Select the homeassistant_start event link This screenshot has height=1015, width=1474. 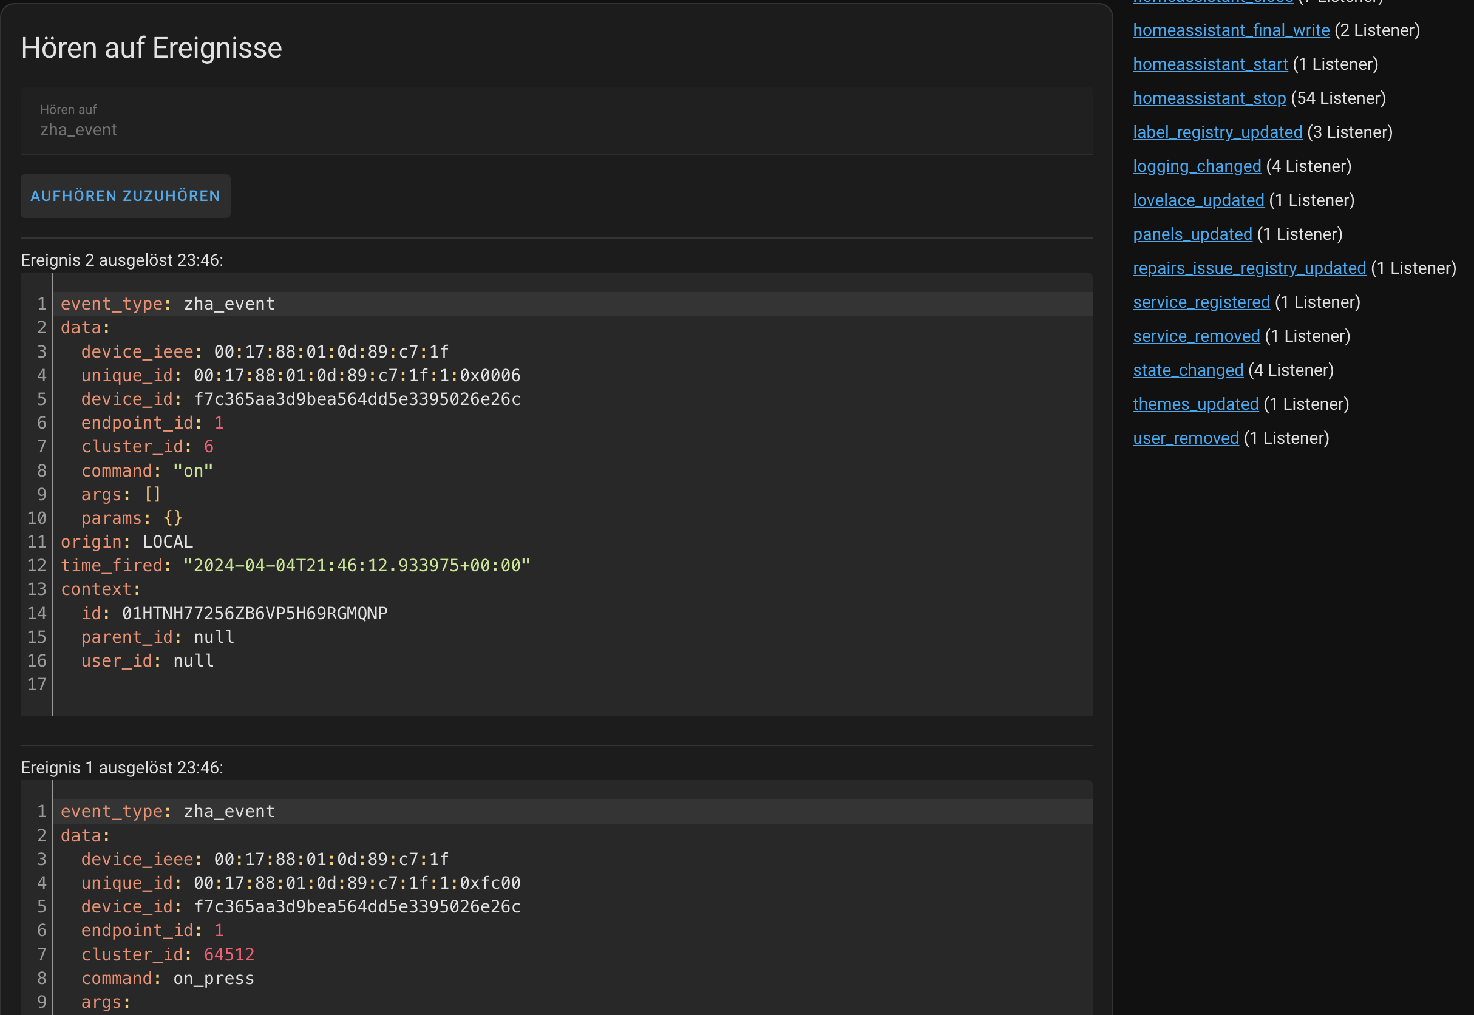pyautogui.click(x=1209, y=64)
